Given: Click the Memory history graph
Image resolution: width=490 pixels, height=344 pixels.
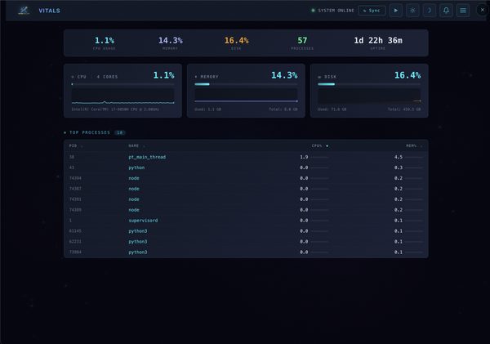Looking at the screenshot, I should (246, 96).
